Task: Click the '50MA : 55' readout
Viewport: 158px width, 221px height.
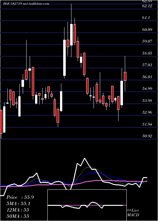Action: [x=18, y=216]
